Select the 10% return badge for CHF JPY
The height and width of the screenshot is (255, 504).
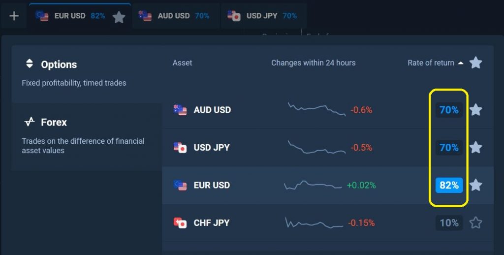coord(449,223)
